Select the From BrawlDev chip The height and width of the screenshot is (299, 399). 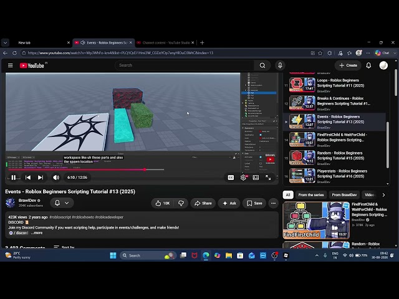point(344,195)
